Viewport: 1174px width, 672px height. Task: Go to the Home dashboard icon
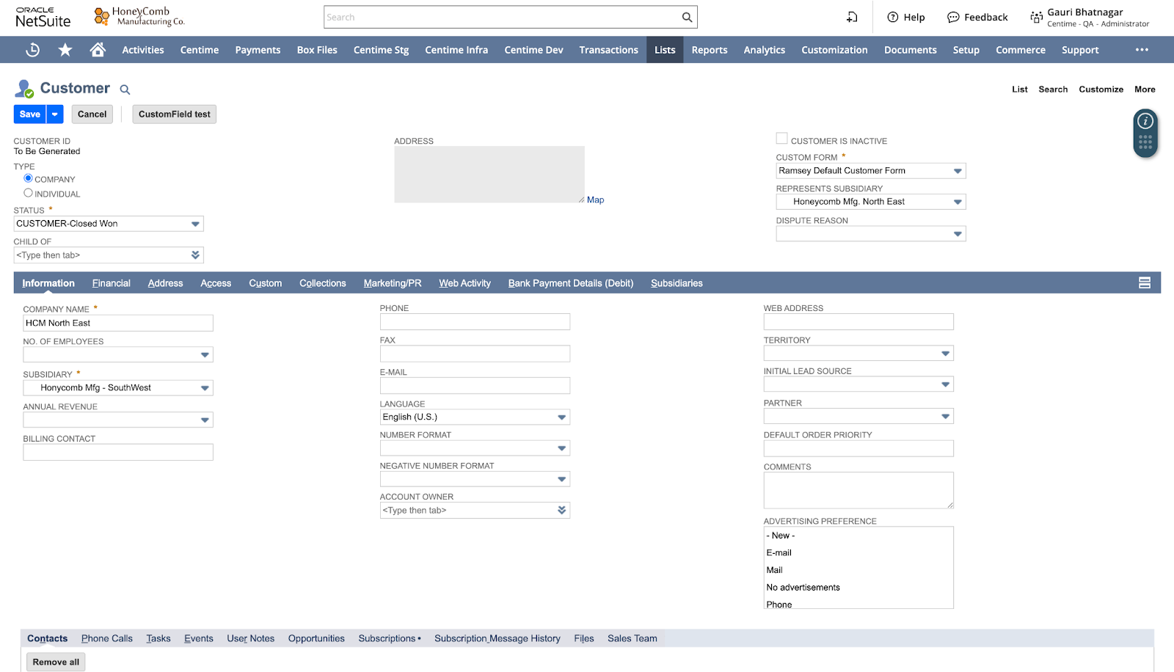pos(98,50)
